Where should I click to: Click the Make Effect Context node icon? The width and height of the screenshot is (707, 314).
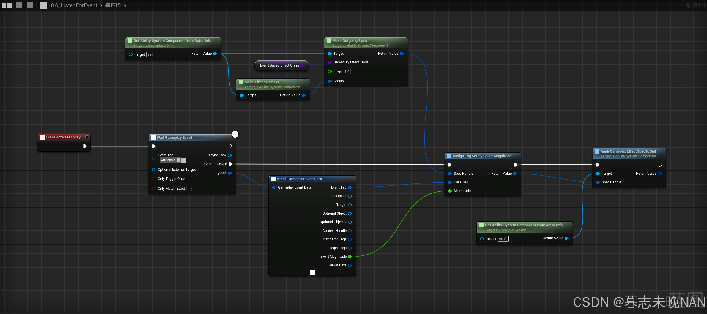click(241, 81)
